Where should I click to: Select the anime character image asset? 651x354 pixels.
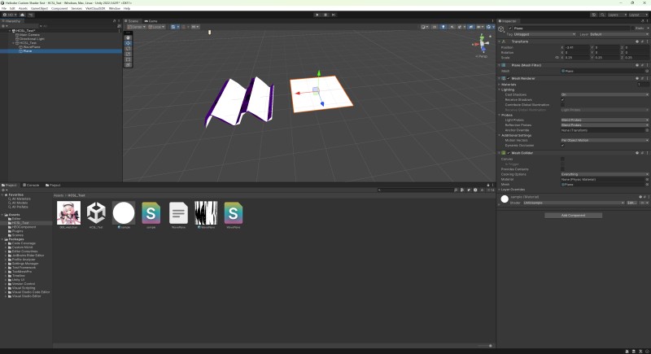tap(69, 213)
